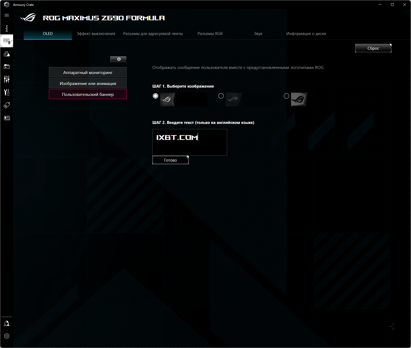Open the News newspaper icon
The image size is (411, 348).
click(x=7, y=118)
